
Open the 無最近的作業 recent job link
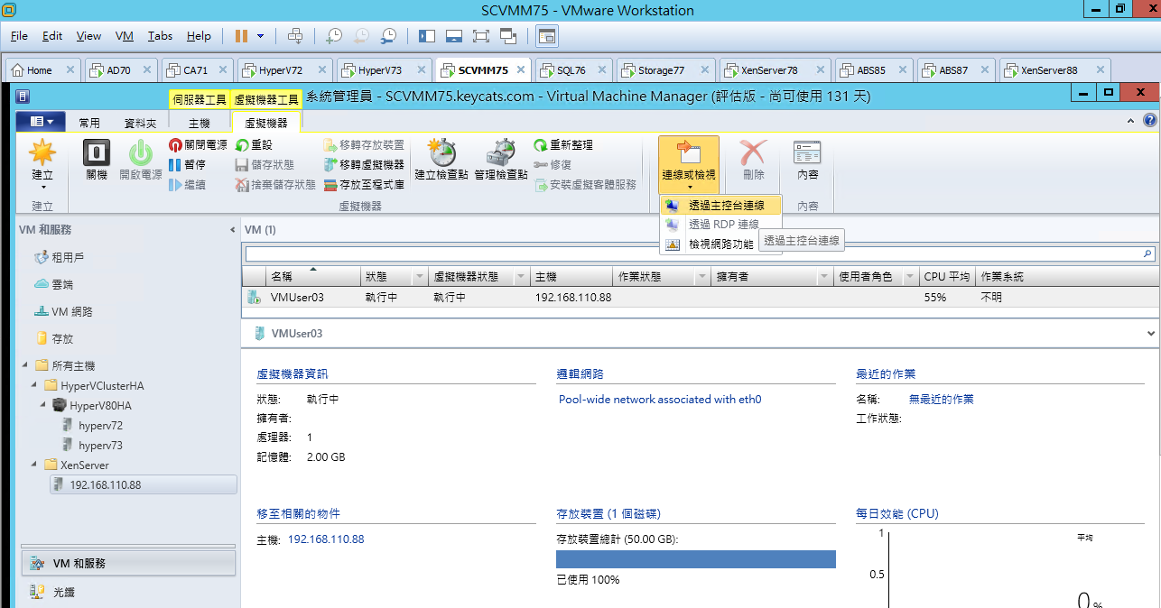coord(941,399)
